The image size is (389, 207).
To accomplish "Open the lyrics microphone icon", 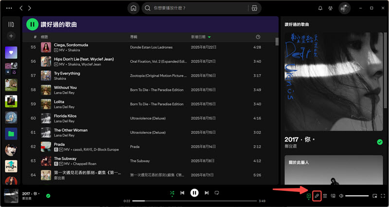I will coord(317,196).
